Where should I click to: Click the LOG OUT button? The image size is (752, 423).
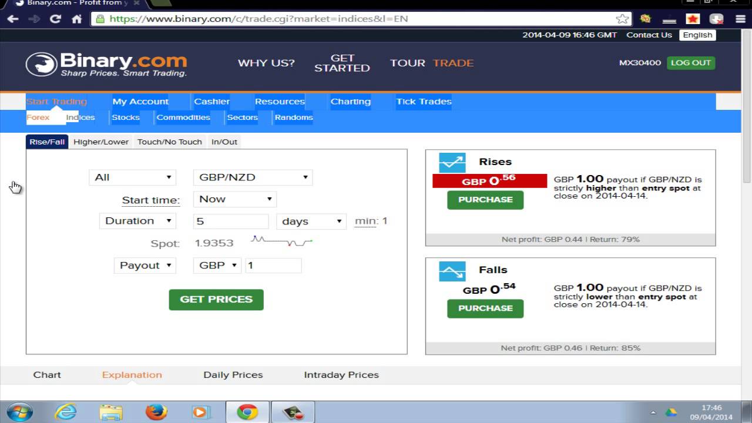pos(691,63)
